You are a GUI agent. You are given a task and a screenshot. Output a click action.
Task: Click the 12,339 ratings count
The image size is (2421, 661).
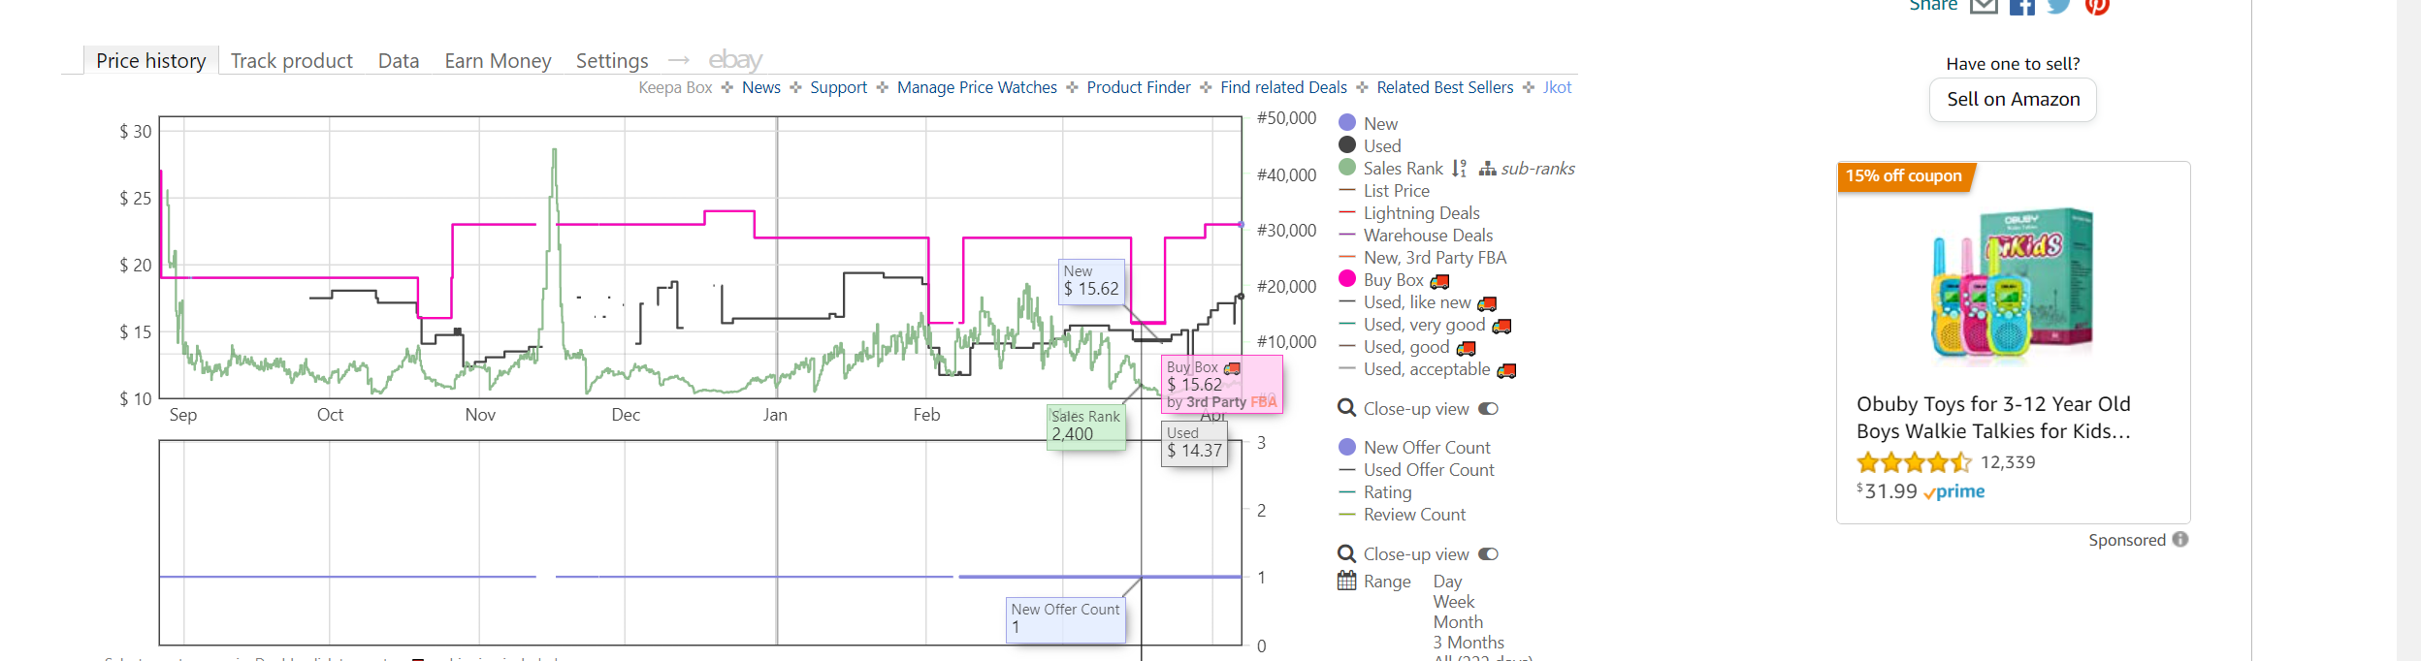[x=2008, y=462]
